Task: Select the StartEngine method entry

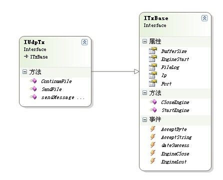Action: point(175,110)
